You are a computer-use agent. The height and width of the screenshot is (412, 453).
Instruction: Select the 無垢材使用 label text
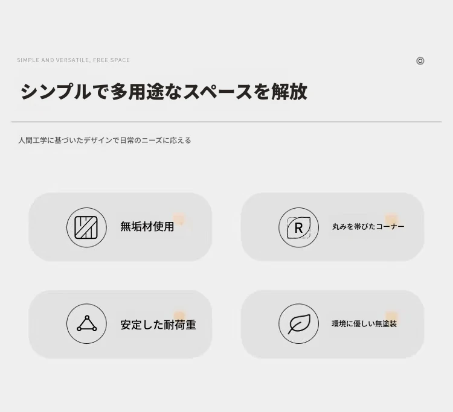(147, 226)
